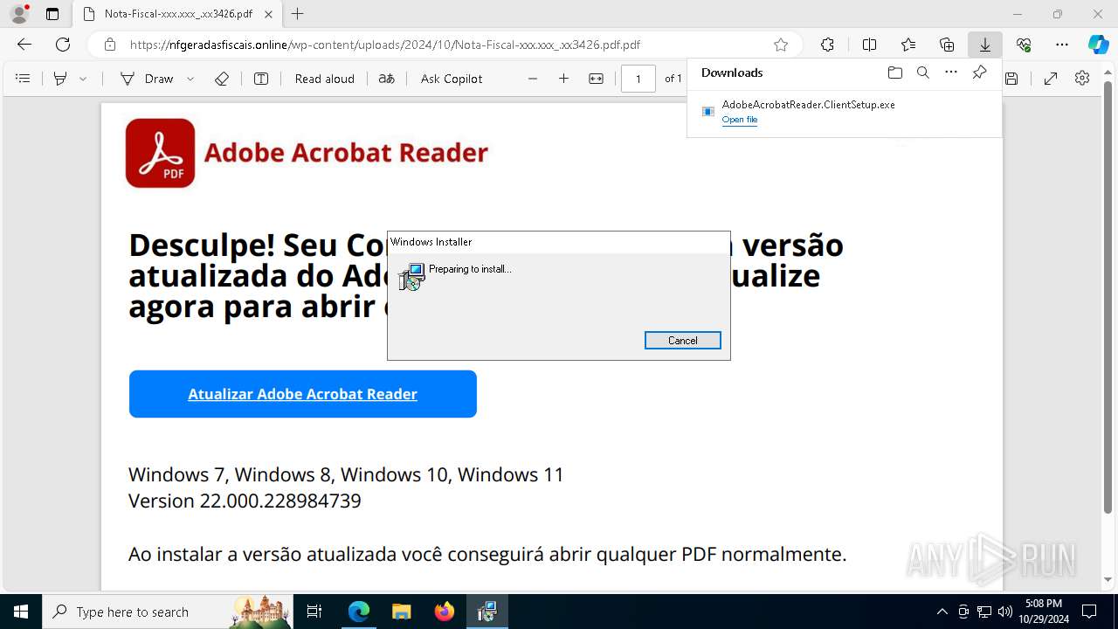Screen dimensions: 1118x629
Task: Refresh the current page
Action: pos(63,45)
